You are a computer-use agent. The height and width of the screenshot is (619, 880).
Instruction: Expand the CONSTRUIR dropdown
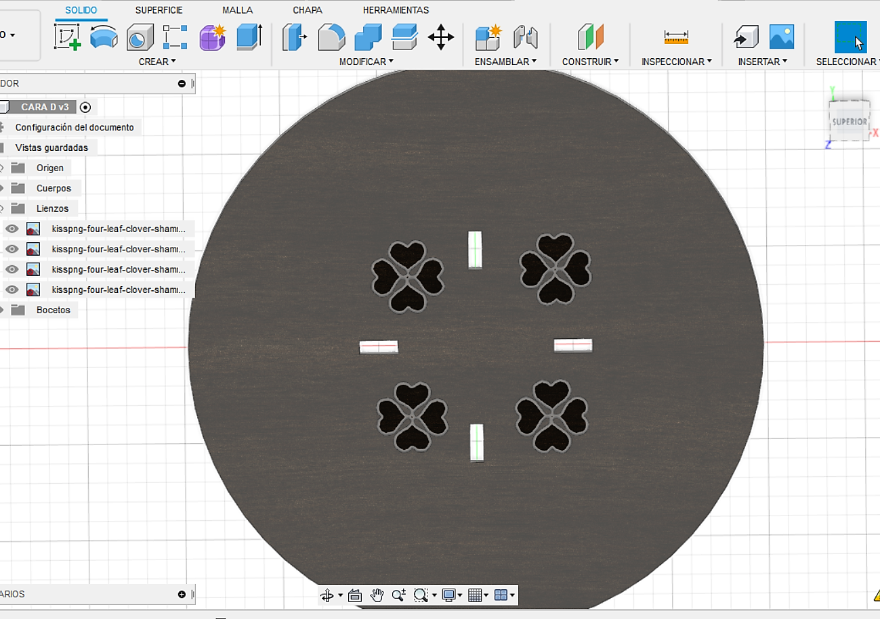click(591, 62)
